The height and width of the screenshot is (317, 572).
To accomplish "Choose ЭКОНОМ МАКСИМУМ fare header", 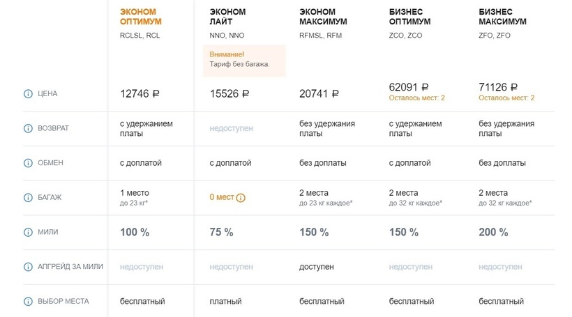I will tap(323, 17).
